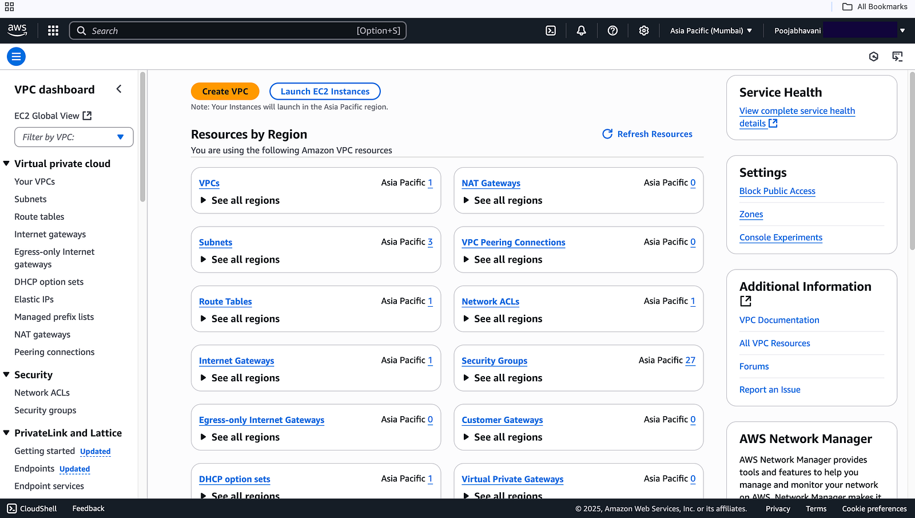915x518 pixels.
Task: Open the help question mark menu
Action: 612,31
